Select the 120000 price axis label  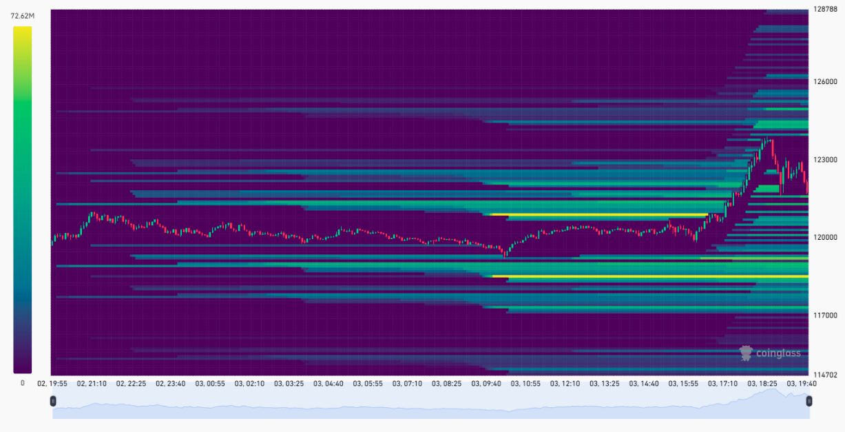(x=824, y=237)
